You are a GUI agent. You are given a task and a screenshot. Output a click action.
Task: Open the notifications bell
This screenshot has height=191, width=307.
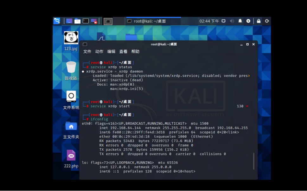click(x=240, y=21)
